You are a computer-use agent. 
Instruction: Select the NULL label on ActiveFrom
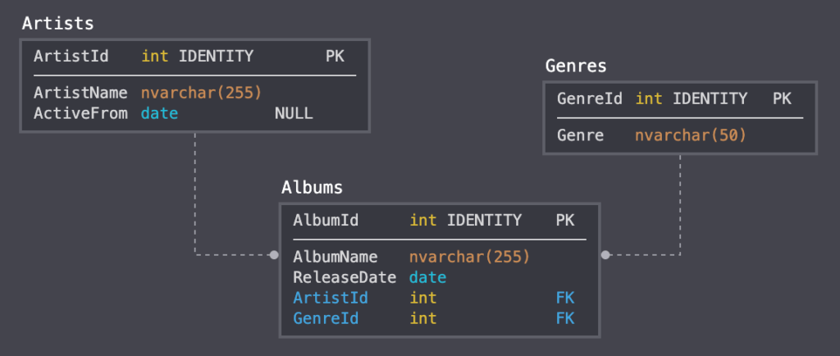tap(293, 113)
